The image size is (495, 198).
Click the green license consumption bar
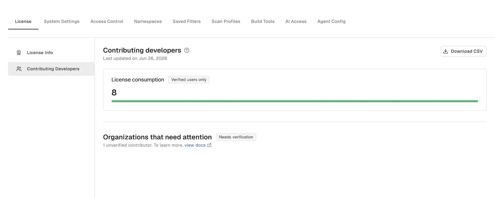pos(295,101)
